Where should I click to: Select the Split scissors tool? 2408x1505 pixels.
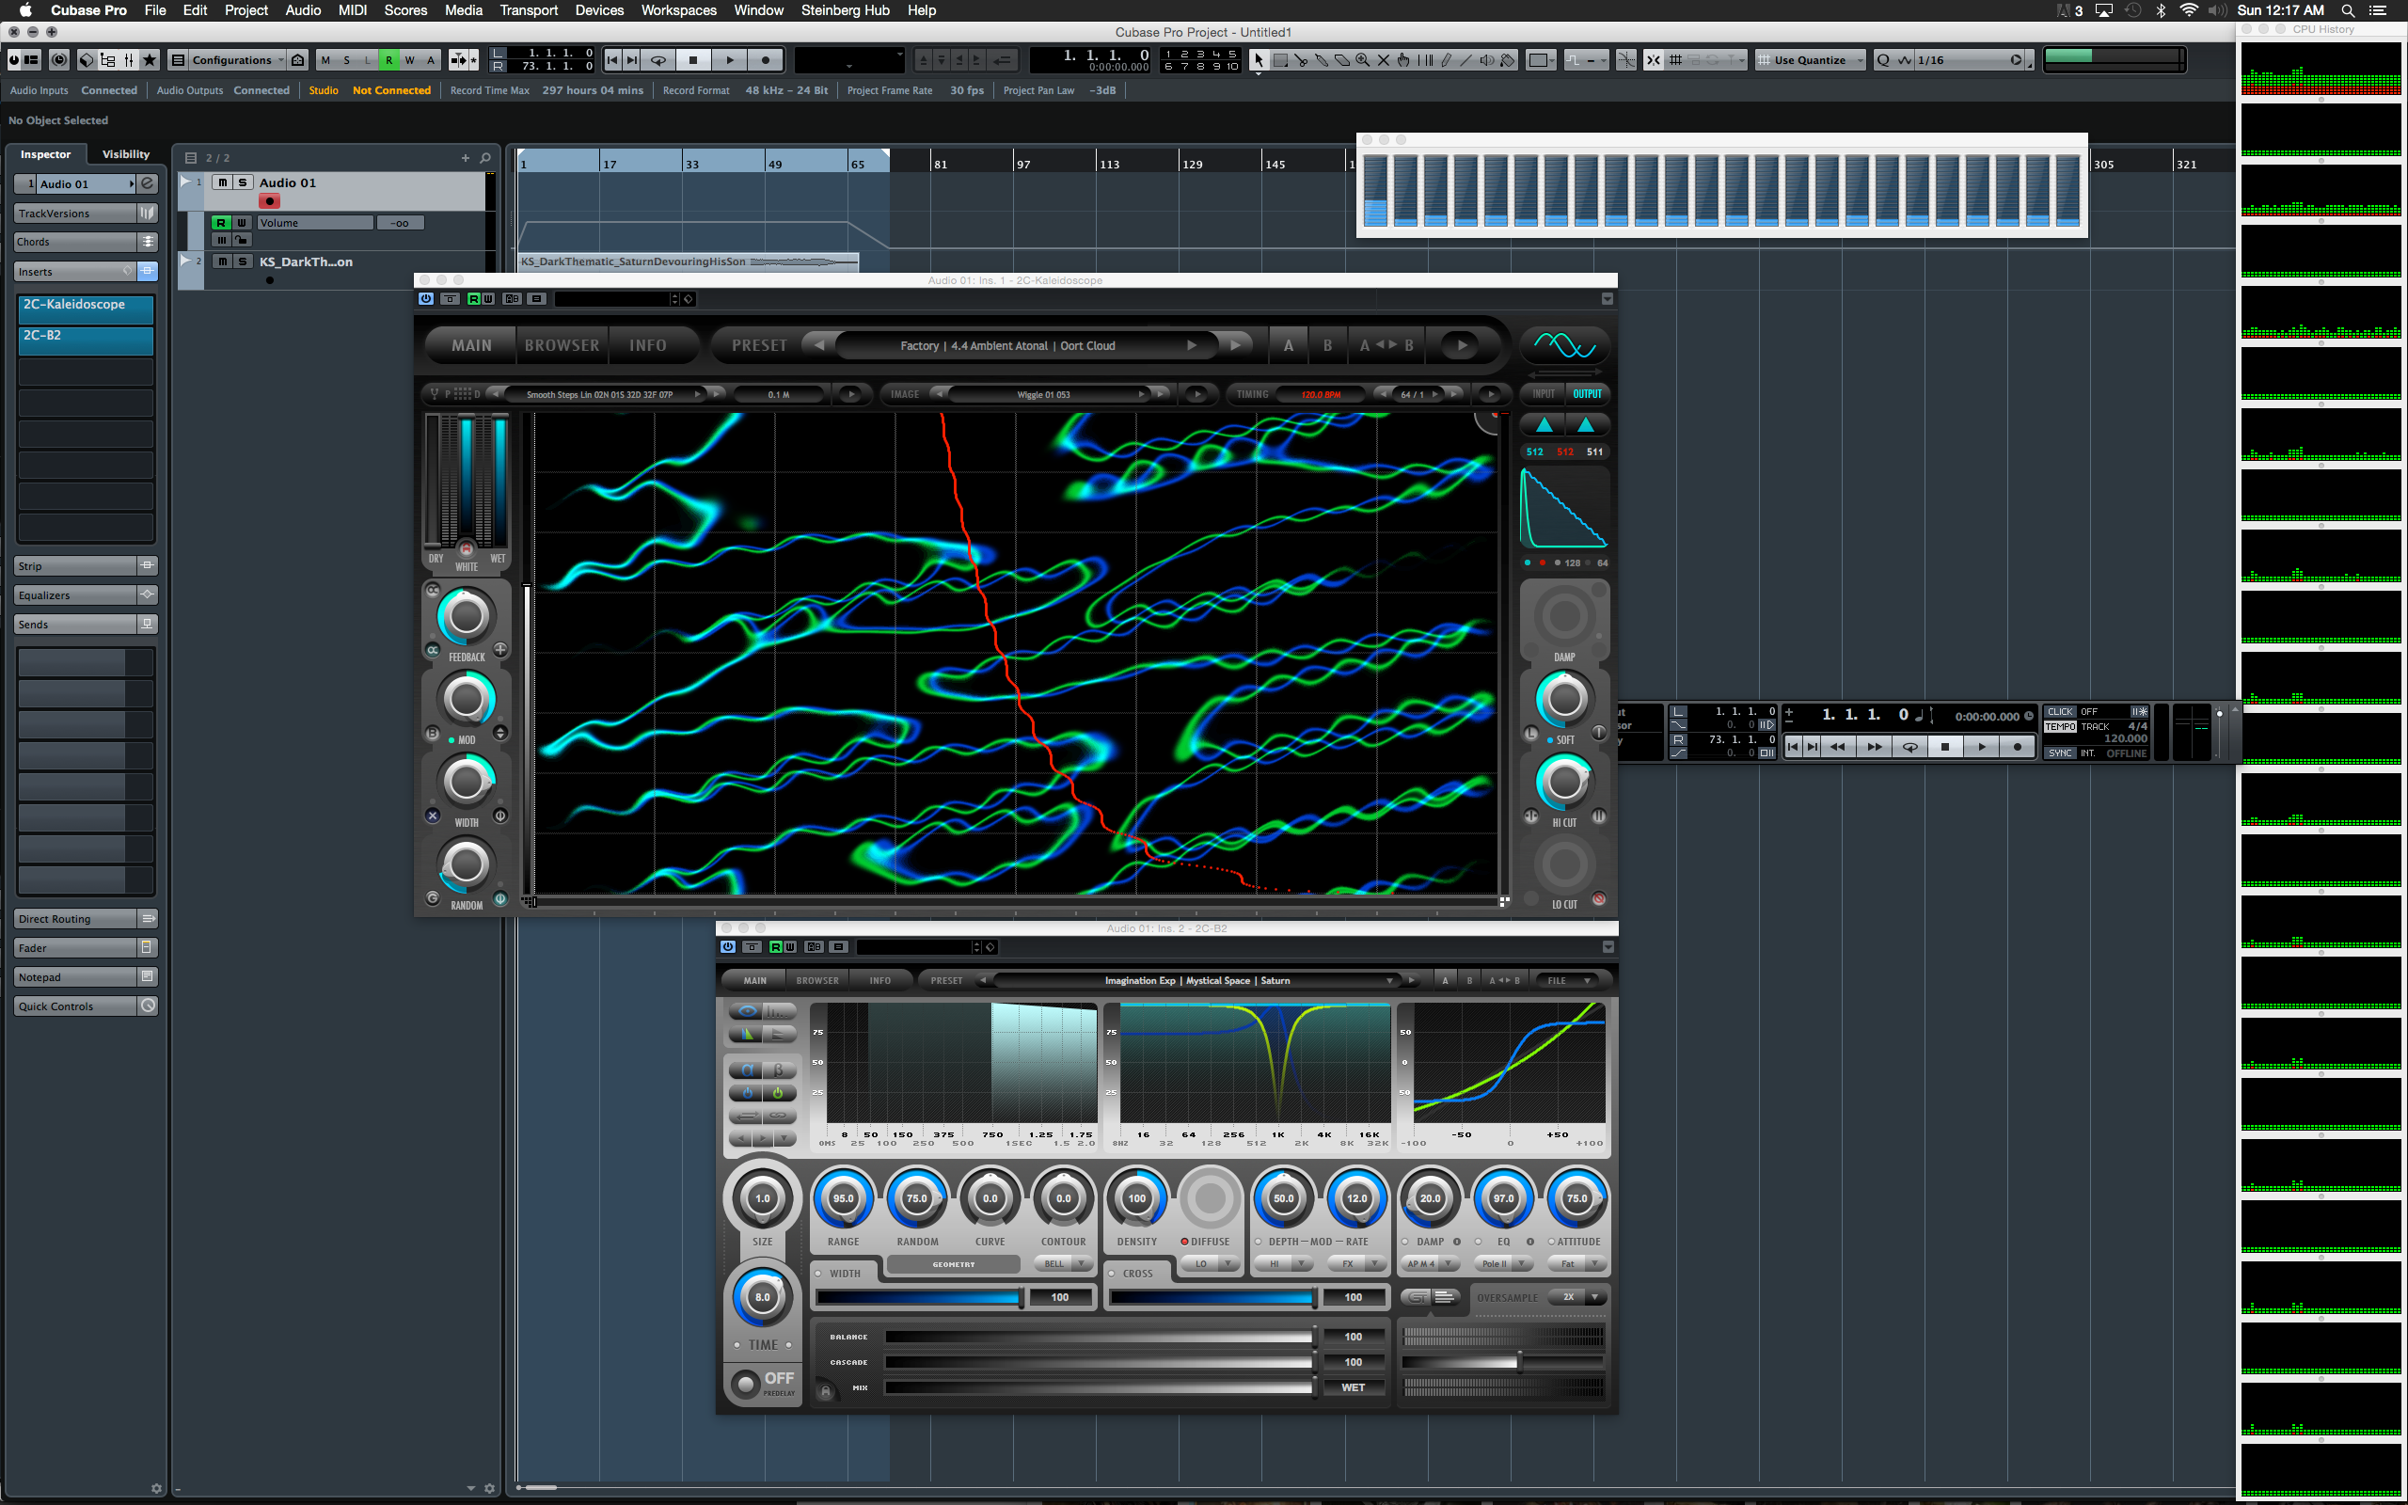point(1302,61)
